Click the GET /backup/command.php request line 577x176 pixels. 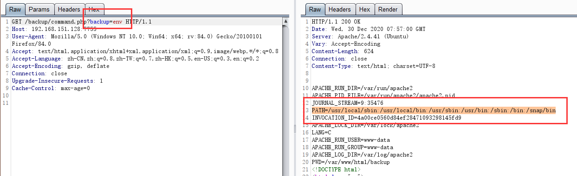[x=82, y=22]
